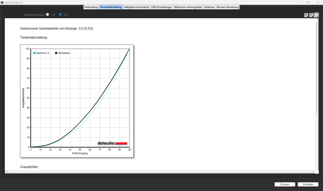Click the Schließen button
The width and height of the screenshot is (323, 191).
(308, 184)
